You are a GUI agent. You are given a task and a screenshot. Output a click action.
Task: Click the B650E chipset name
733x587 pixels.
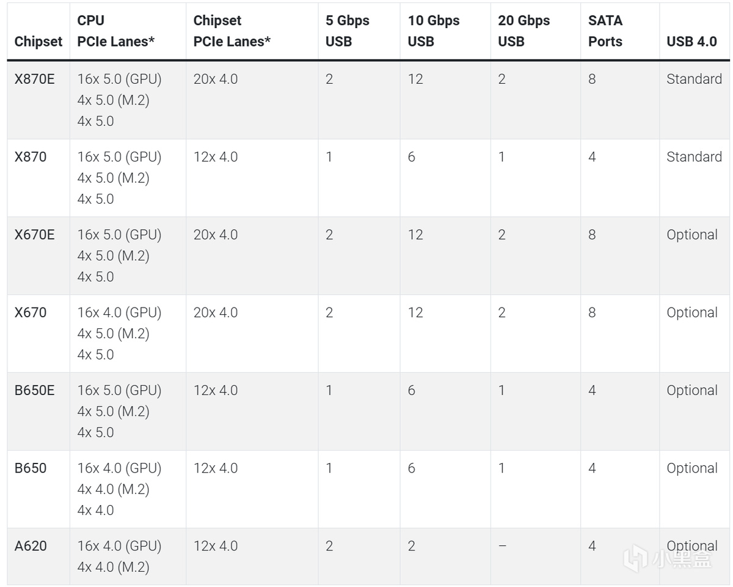[x=35, y=390]
